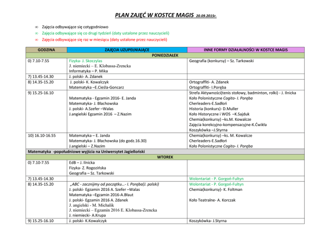
Task: Click "Geografia (konkursy) – Sz. Tarkowski" entry
Action: [221, 61]
